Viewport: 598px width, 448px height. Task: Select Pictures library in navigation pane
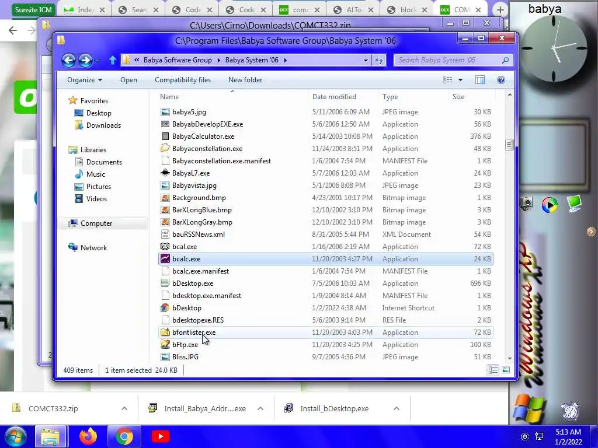click(98, 186)
